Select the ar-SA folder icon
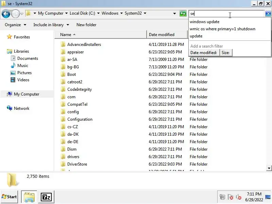Screen dimensions: 272x204 click(63, 59)
